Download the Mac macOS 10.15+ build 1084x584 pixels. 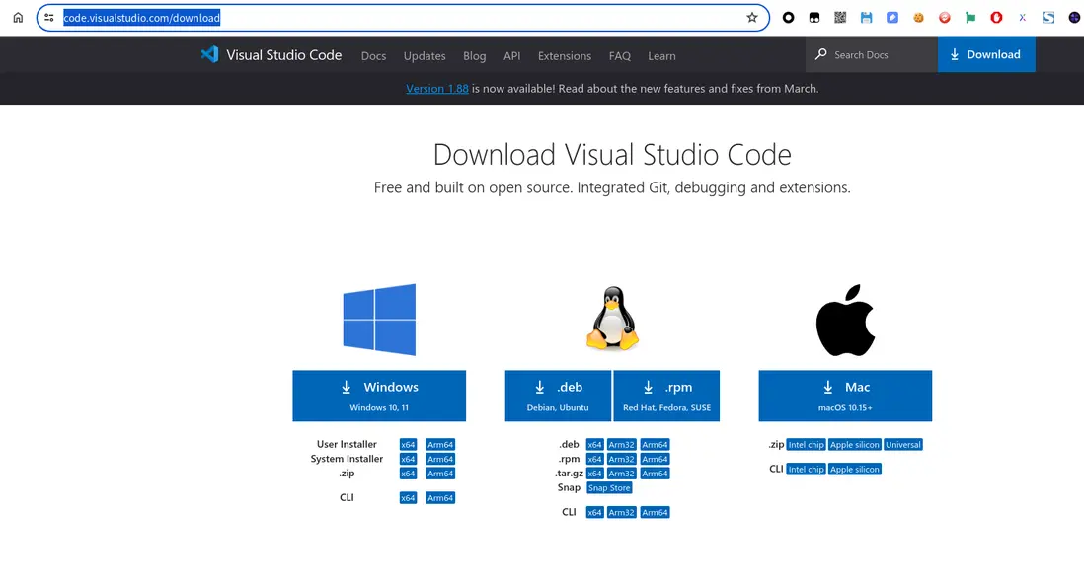click(x=845, y=396)
